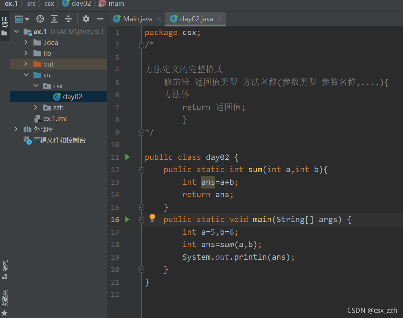
Task: Select the lib folder icon
Action: pyautogui.click(x=37, y=53)
